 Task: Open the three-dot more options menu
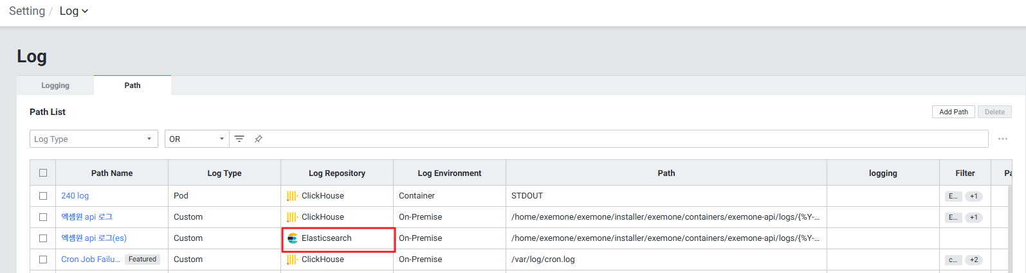pos(1002,139)
